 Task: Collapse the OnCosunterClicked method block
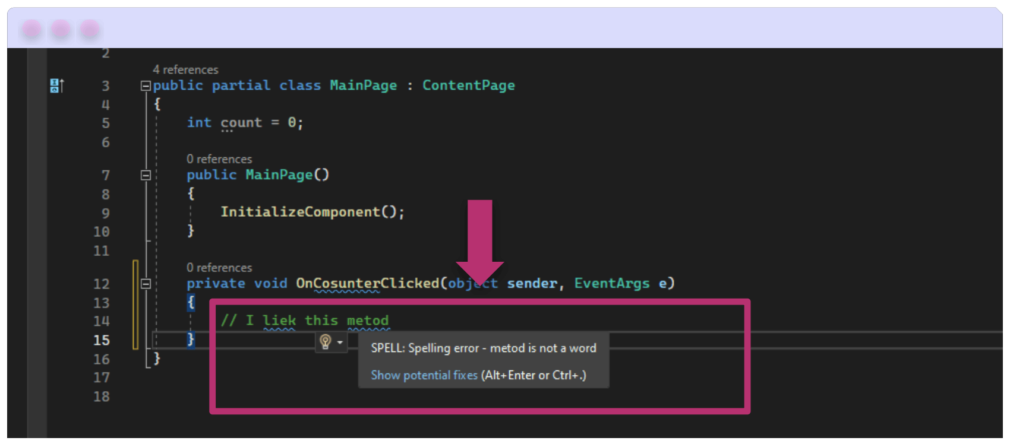pos(146,284)
